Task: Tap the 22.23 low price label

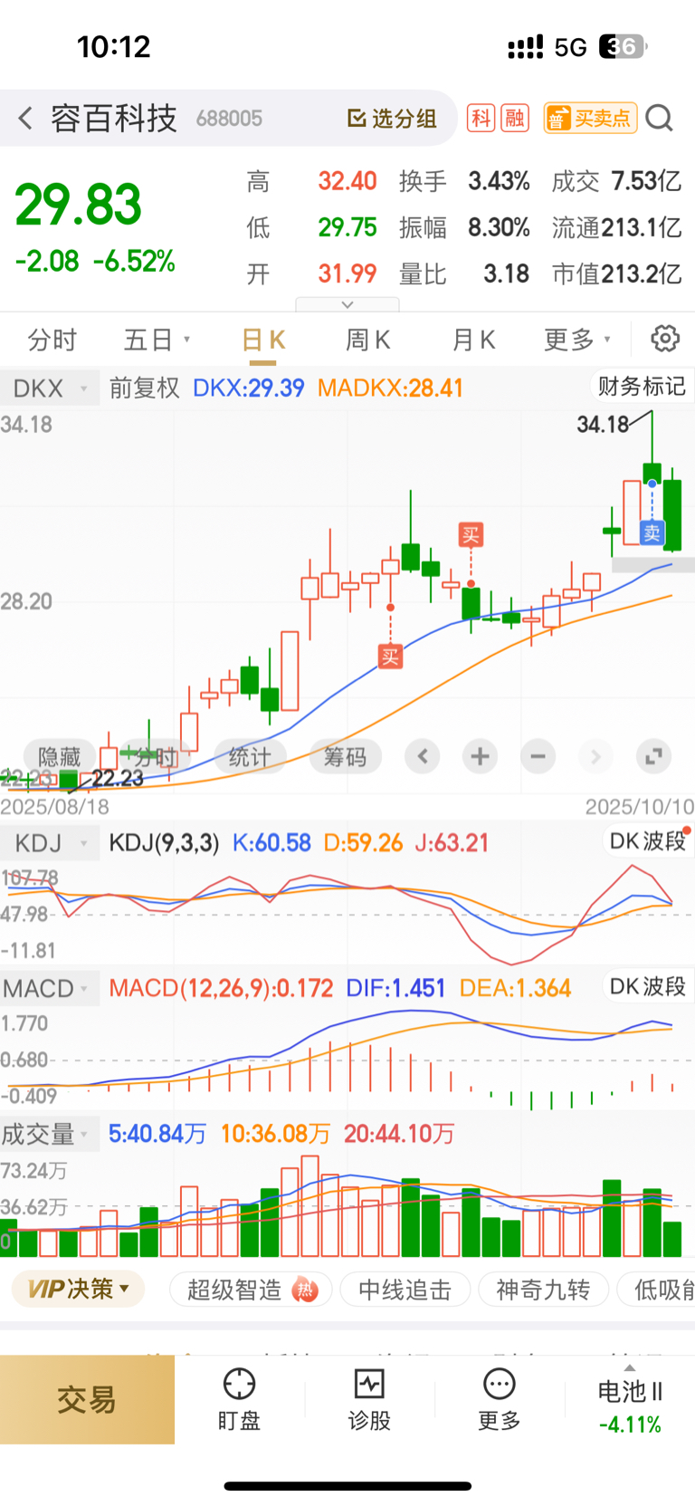Action: click(x=118, y=779)
